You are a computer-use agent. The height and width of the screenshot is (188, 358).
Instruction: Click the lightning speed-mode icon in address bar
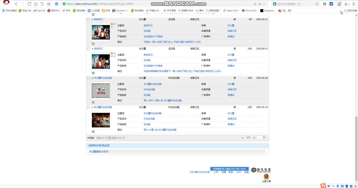point(255,4)
